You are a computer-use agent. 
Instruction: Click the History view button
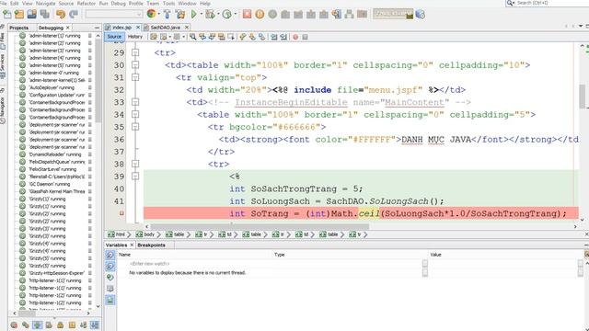click(x=135, y=37)
